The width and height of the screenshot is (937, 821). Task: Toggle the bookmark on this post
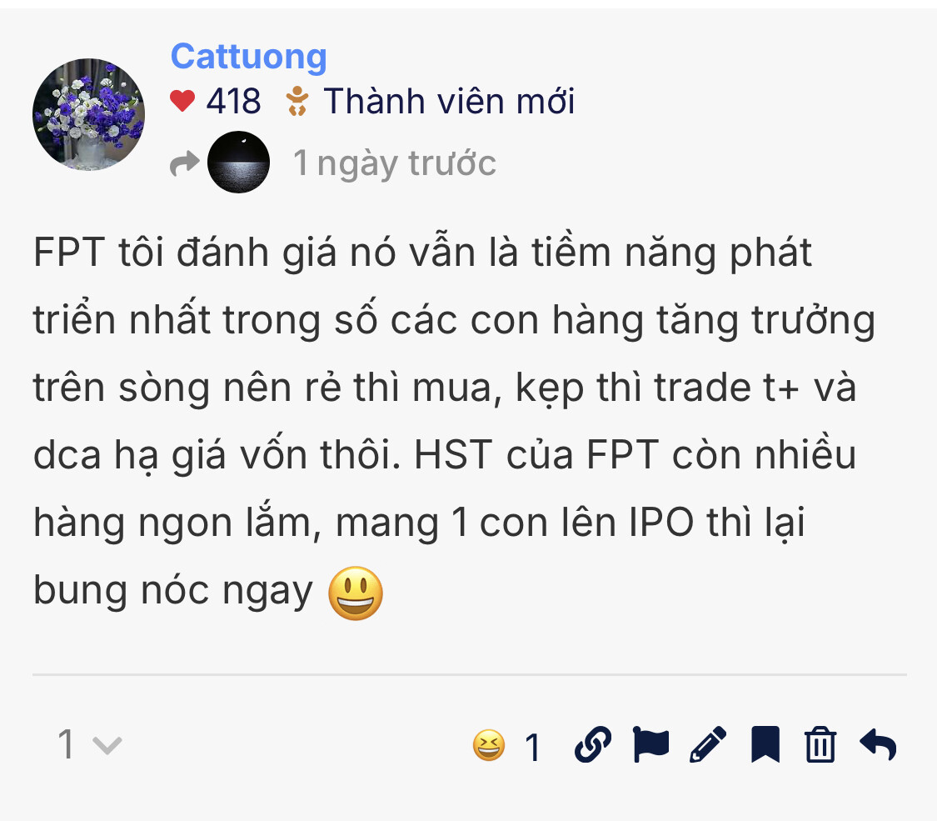click(765, 745)
